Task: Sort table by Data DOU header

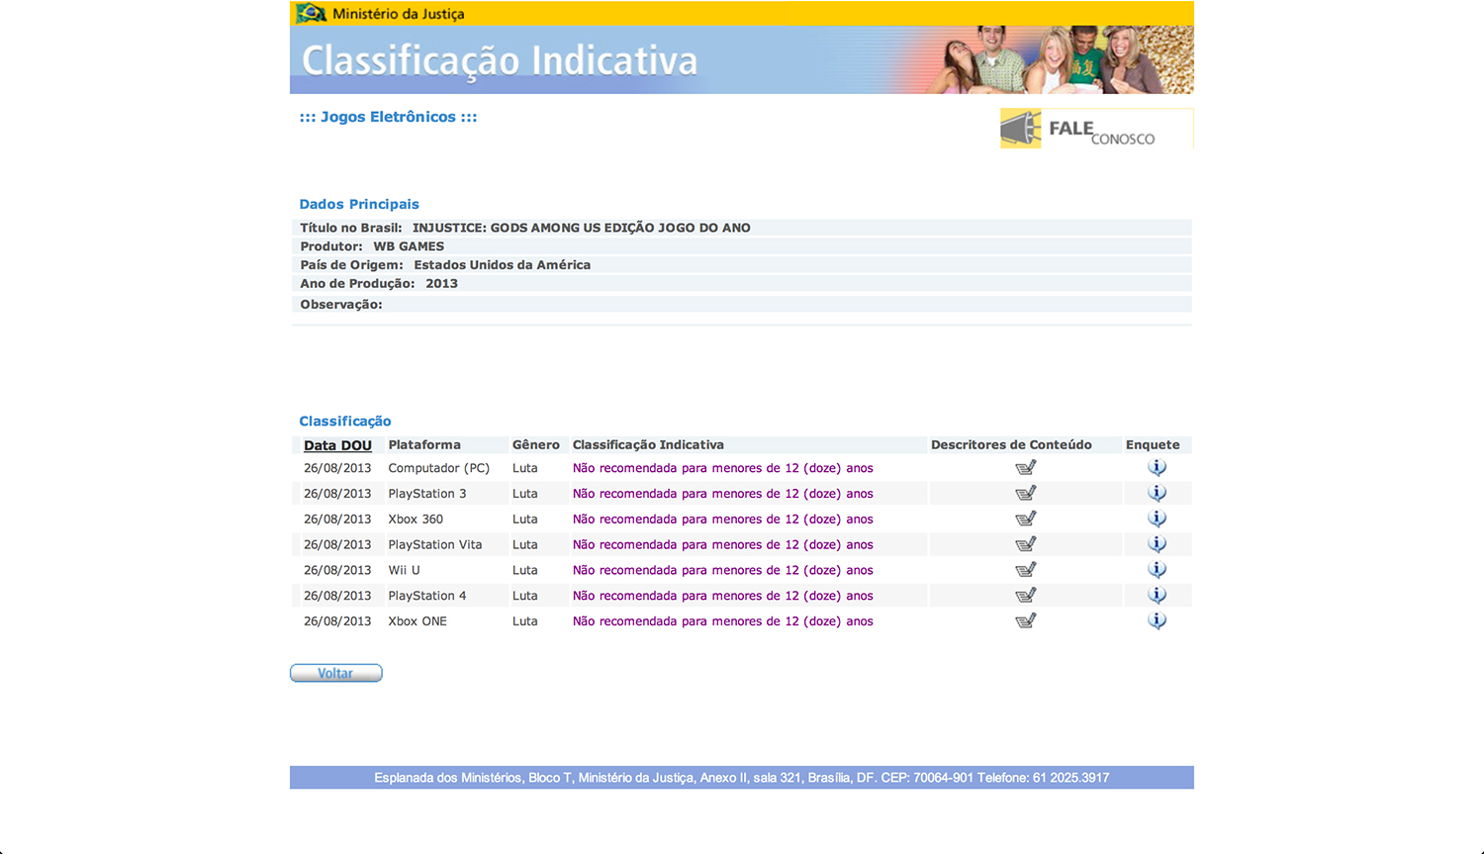Action: tap(337, 445)
